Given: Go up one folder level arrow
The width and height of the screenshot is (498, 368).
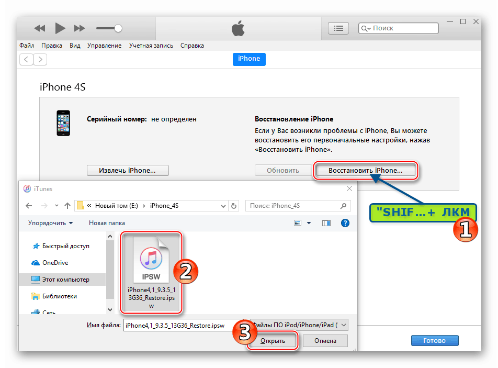Looking at the screenshot, I should tap(67, 206).
